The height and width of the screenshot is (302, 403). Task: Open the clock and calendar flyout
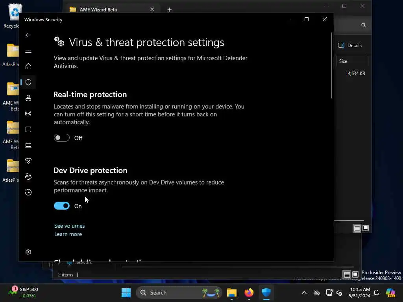(x=360, y=293)
